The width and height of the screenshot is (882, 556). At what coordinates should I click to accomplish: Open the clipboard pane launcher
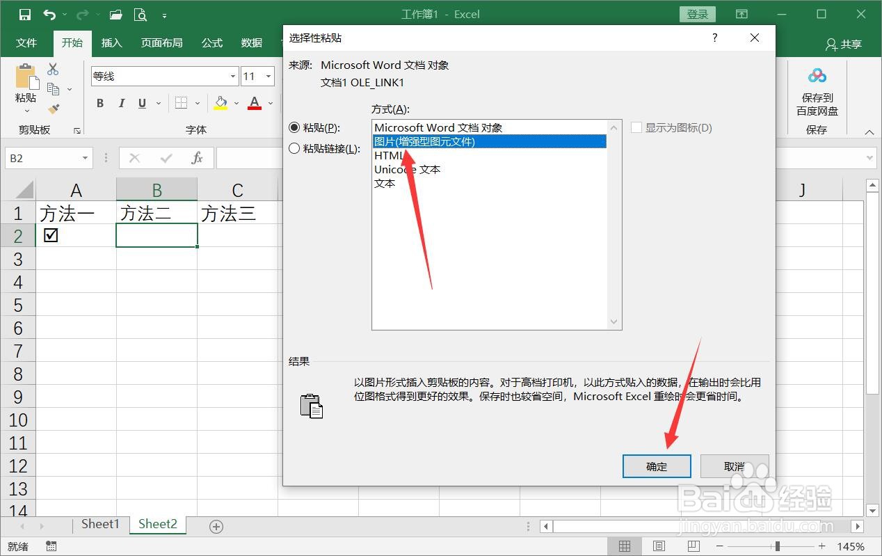[77, 130]
